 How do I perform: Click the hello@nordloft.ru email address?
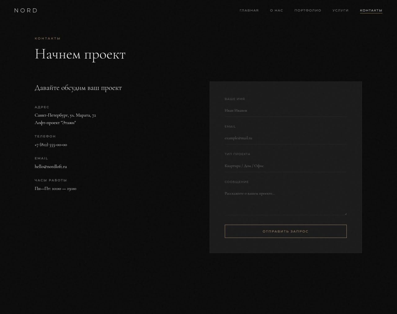click(x=51, y=167)
